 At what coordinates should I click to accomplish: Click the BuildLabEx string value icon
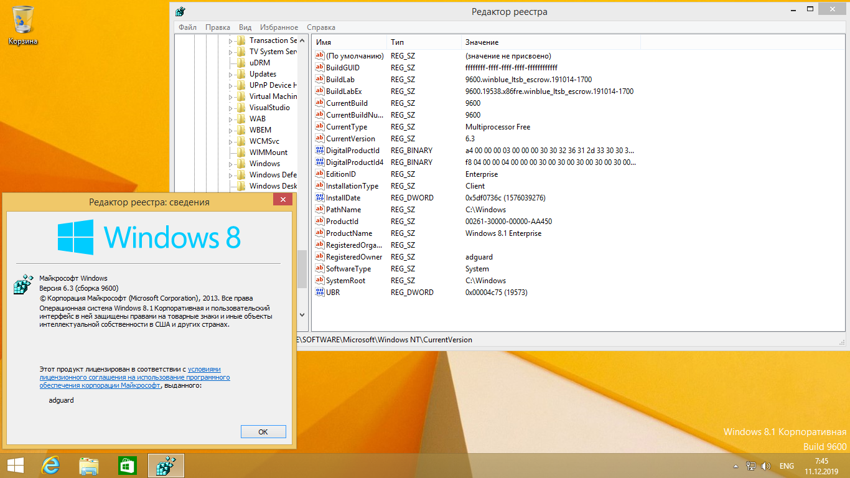(x=320, y=91)
